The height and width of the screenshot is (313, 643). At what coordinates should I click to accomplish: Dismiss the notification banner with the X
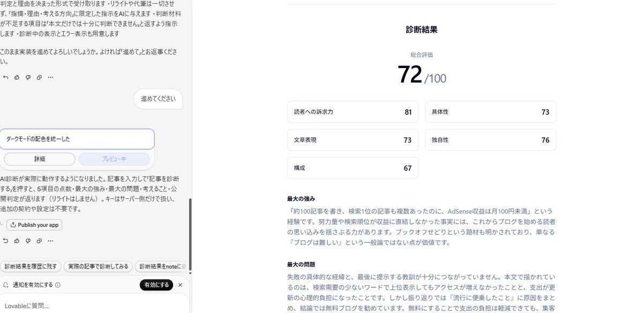click(180, 285)
